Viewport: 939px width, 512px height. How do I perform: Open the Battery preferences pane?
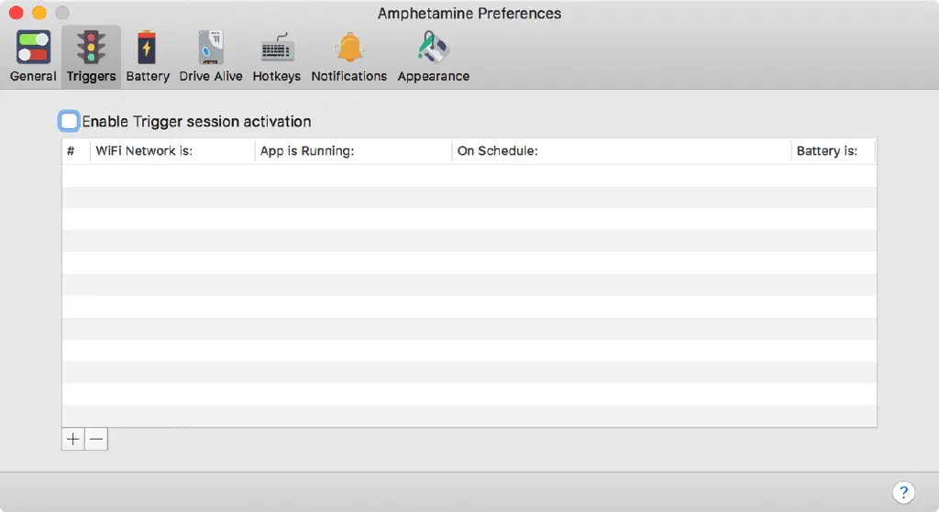click(x=148, y=56)
